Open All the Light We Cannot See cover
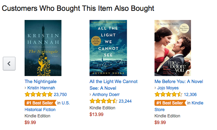Screen dimensions: 217x130 click(x=108, y=48)
